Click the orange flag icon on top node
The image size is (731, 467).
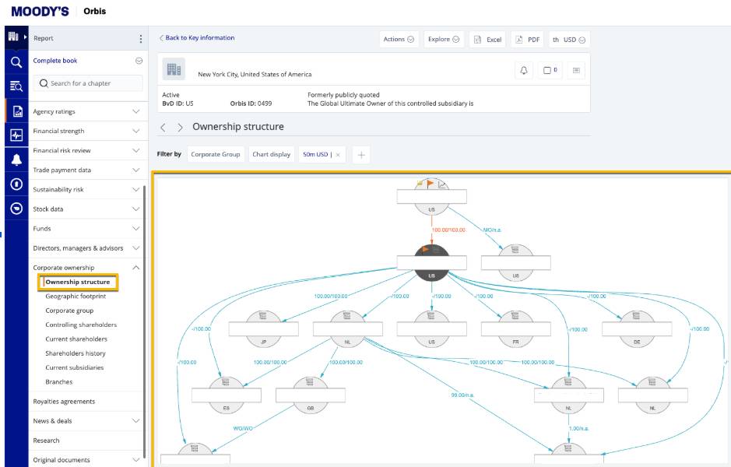(431, 184)
